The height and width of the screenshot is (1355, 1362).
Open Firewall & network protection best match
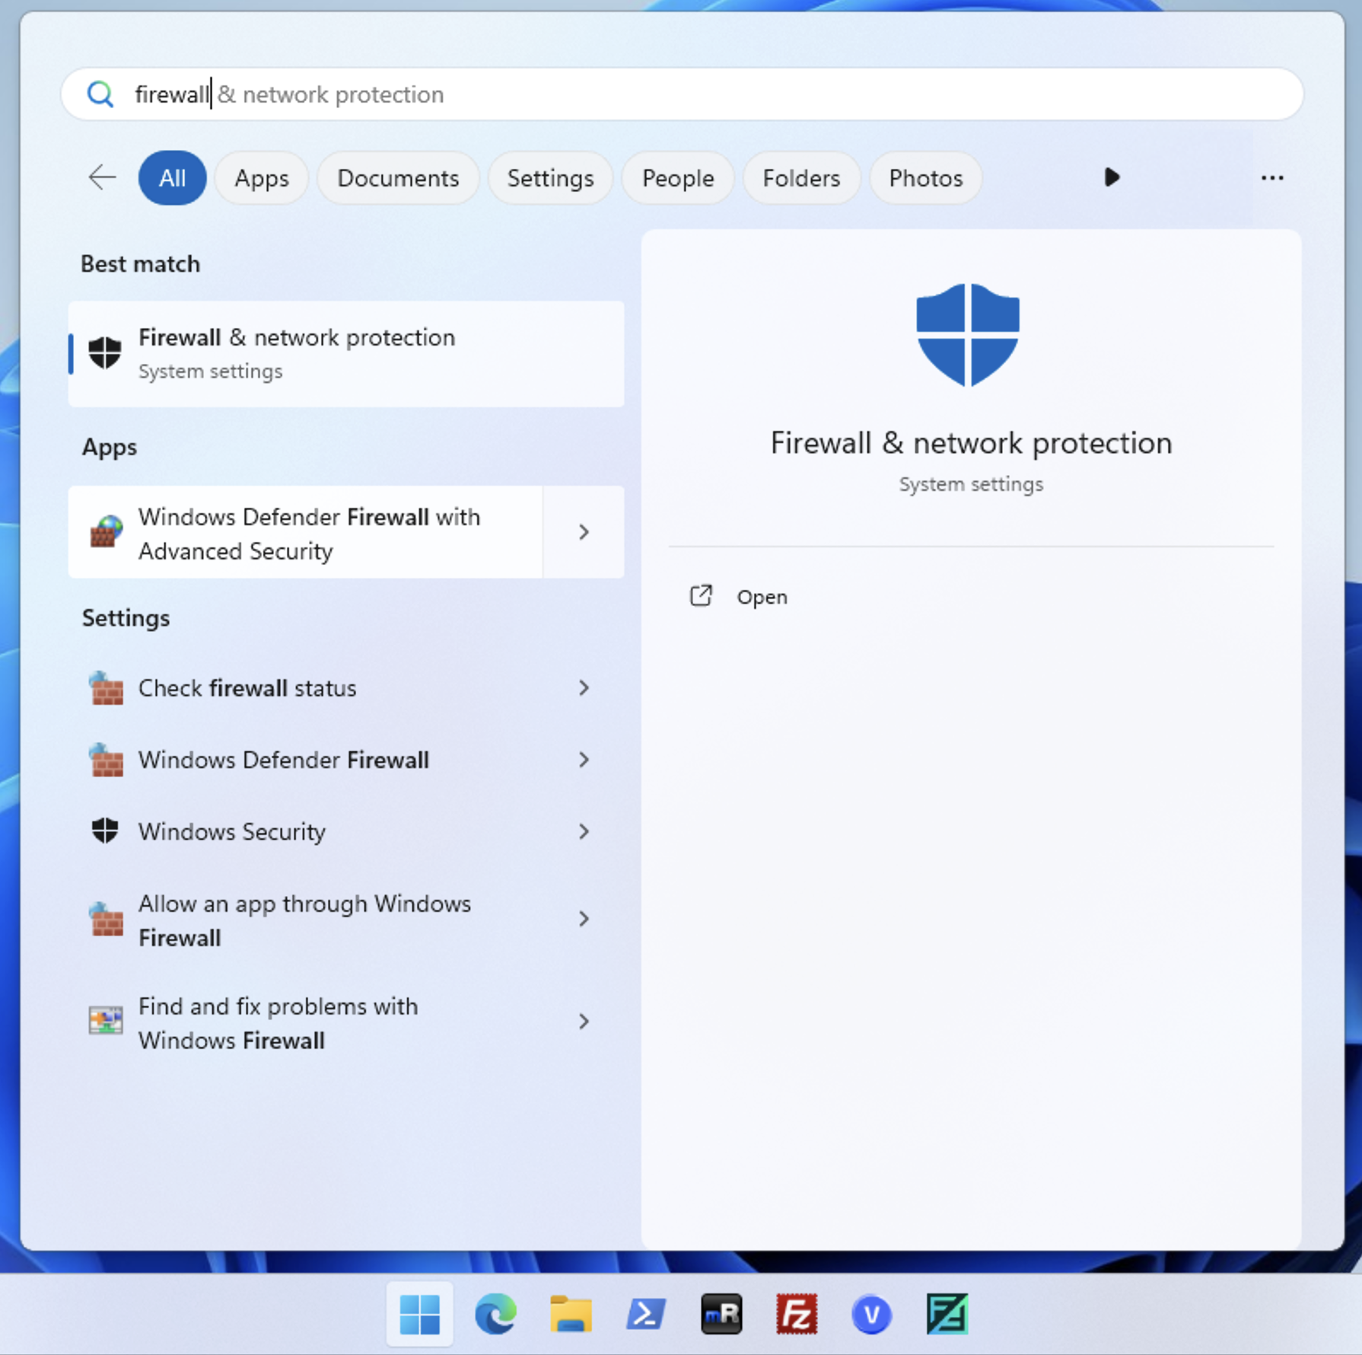346,354
